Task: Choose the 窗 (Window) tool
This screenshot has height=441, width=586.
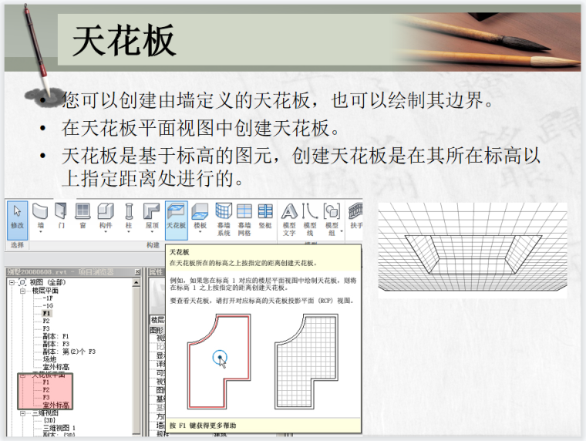Action: [83, 215]
